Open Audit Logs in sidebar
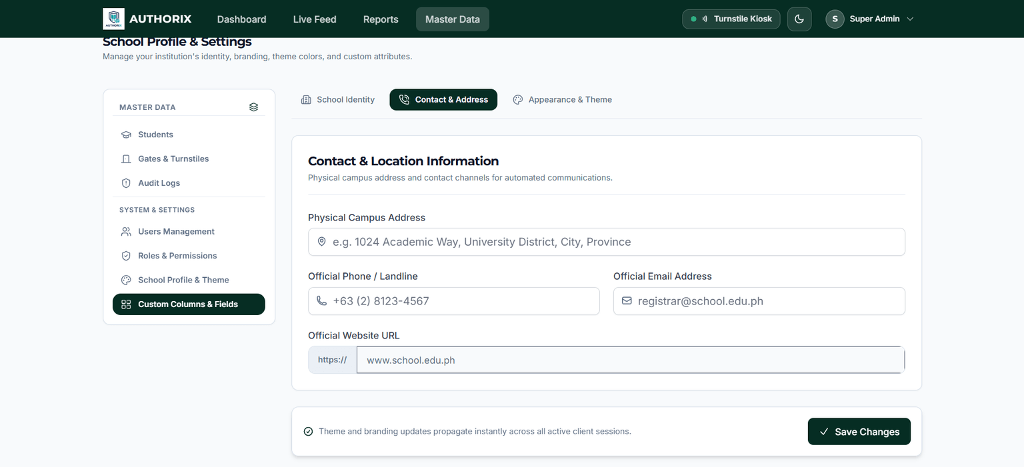This screenshot has width=1024, height=467. pos(189,183)
